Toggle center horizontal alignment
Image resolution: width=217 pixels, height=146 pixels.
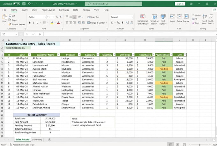pyautogui.click(x=71, y=23)
